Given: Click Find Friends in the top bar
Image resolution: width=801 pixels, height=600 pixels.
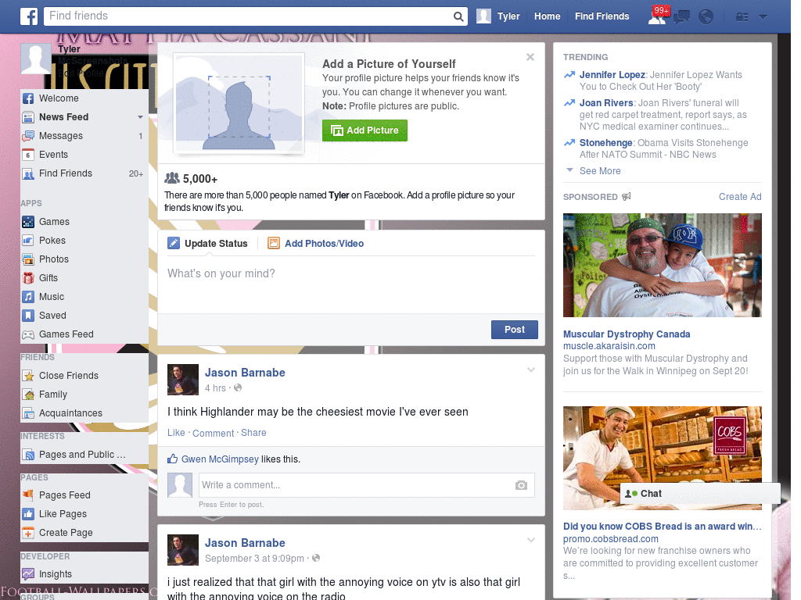Looking at the screenshot, I should (x=602, y=16).
